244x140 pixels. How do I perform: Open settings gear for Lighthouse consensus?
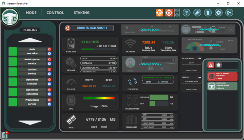(x=49, y=94)
